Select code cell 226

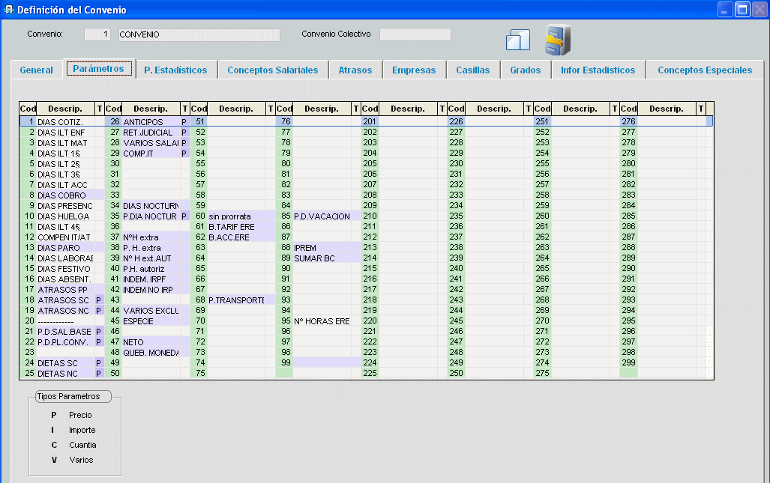[456, 121]
